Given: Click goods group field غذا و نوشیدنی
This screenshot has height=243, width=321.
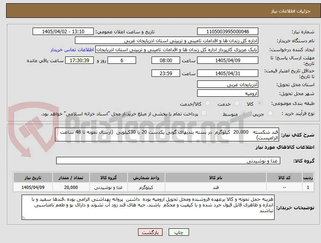Looking at the screenshot, I should [x=168, y=161].
